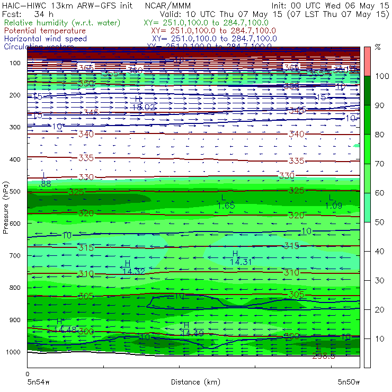Click the '%' unit label above the color bar
Viewport: 392px width, 392px height.
[x=378, y=47]
